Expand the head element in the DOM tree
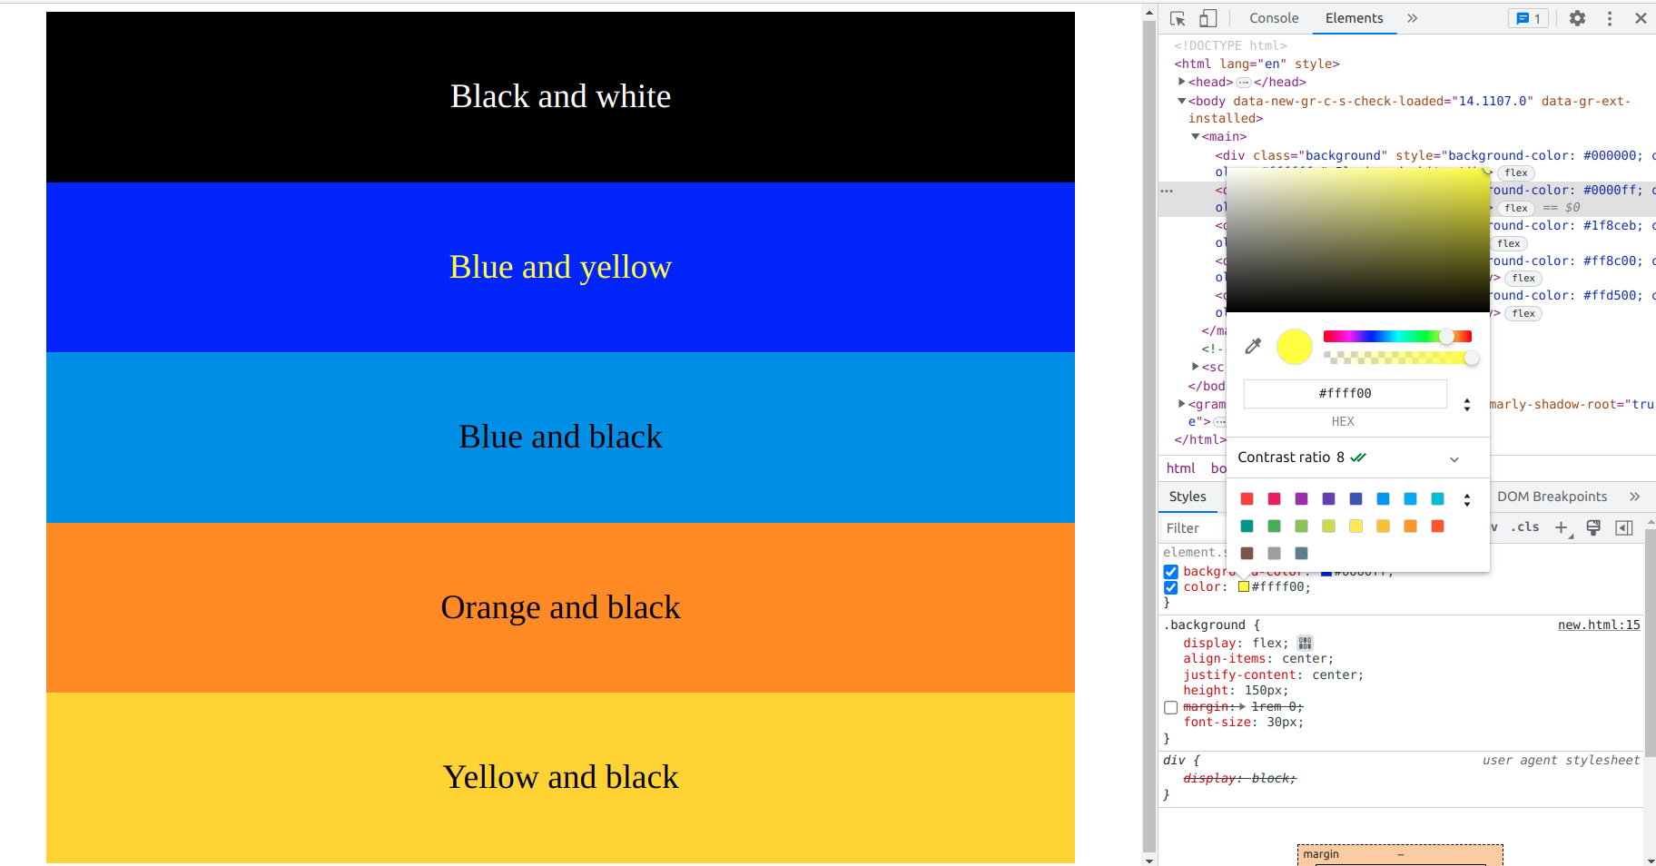The width and height of the screenshot is (1656, 866). [1181, 82]
